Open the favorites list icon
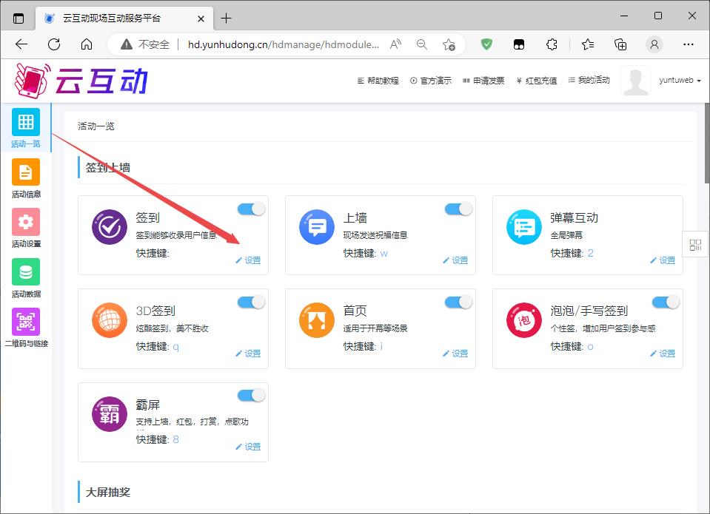710x514 pixels. coord(588,44)
